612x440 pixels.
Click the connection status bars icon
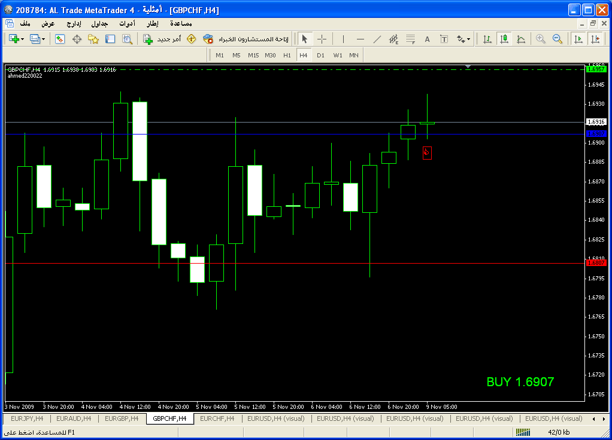523,432
